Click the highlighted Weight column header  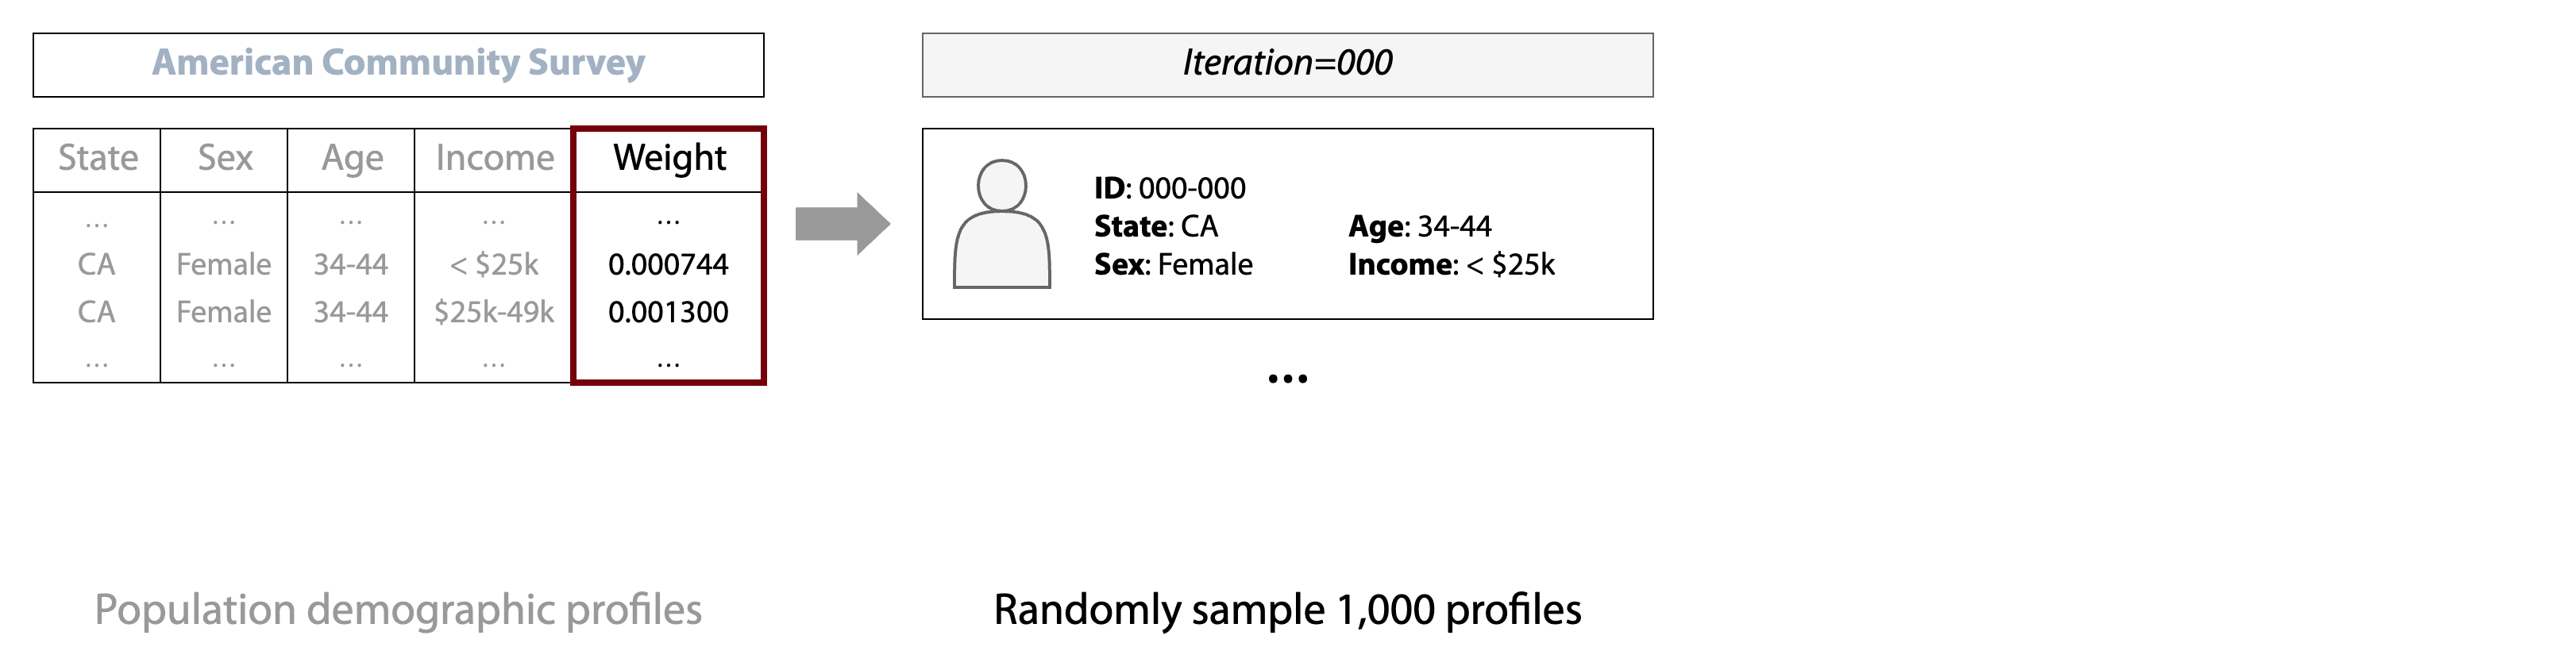coord(669,158)
